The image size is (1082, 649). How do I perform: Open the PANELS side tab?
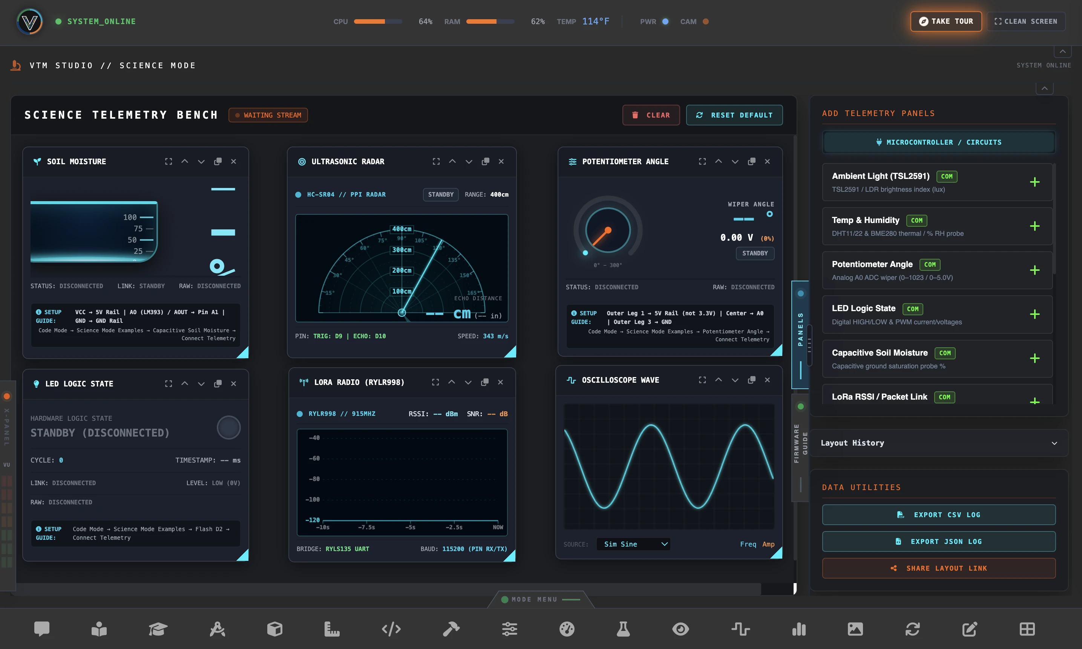tap(800, 334)
